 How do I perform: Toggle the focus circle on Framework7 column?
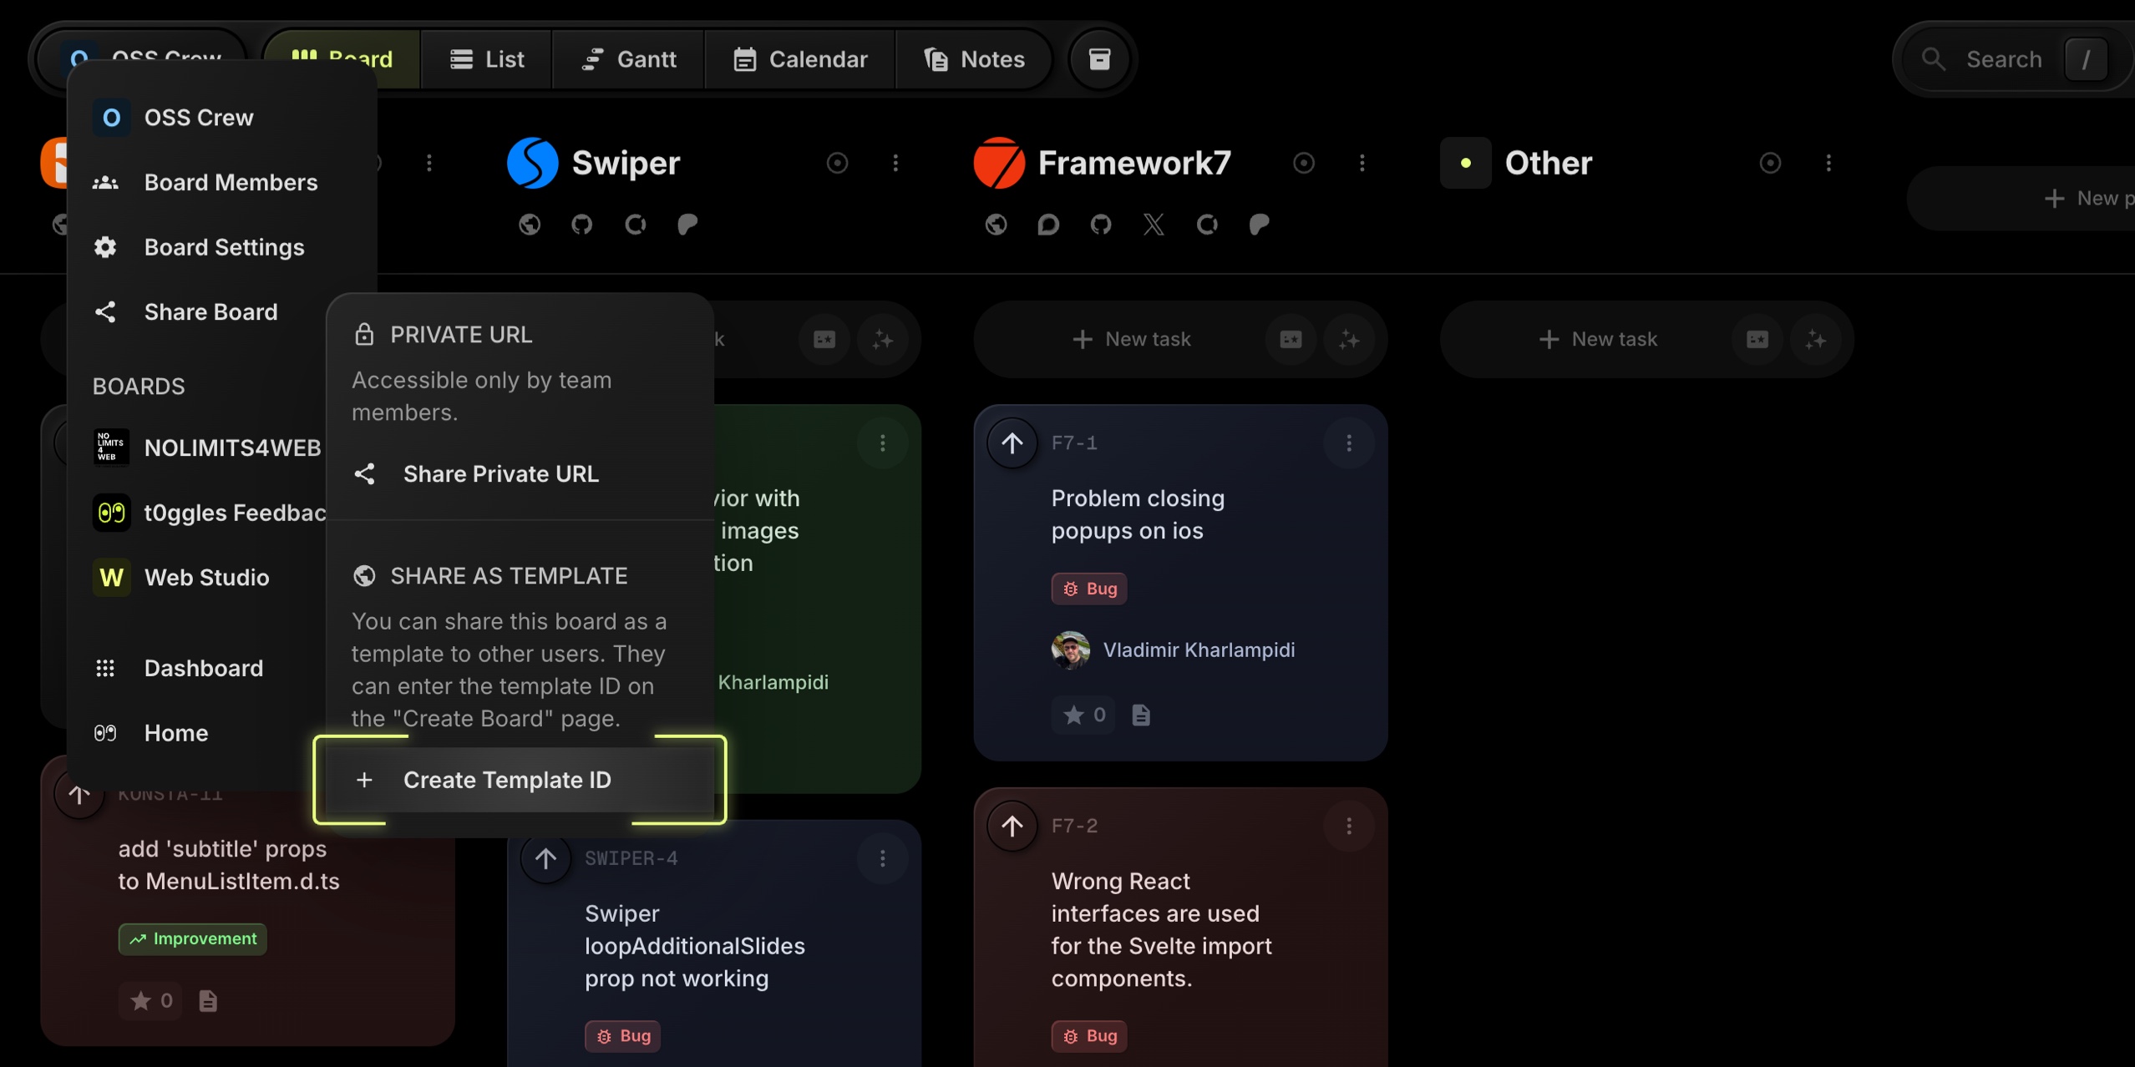[1303, 163]
